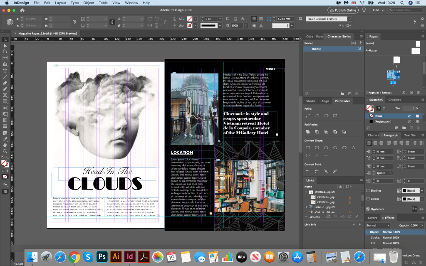
Task: Collapse the e93f02d link group
Action: pyautogui.click(x=307, y=192)
